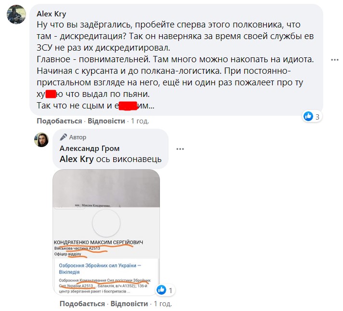Image resolution: width=343 pixels, height=311 pixels.
Task: View the reaction count 1 on the photo reply
Action: (171, 290)
